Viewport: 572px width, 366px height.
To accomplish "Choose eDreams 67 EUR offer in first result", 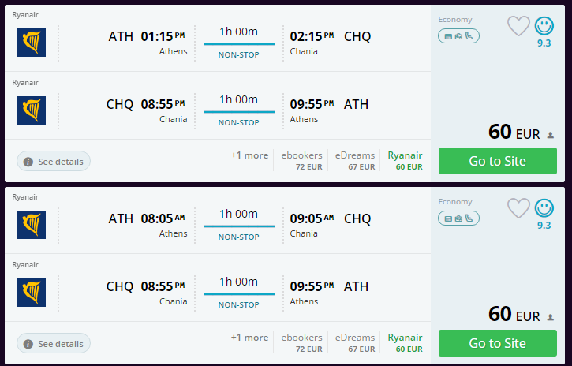I will (354, 161).
